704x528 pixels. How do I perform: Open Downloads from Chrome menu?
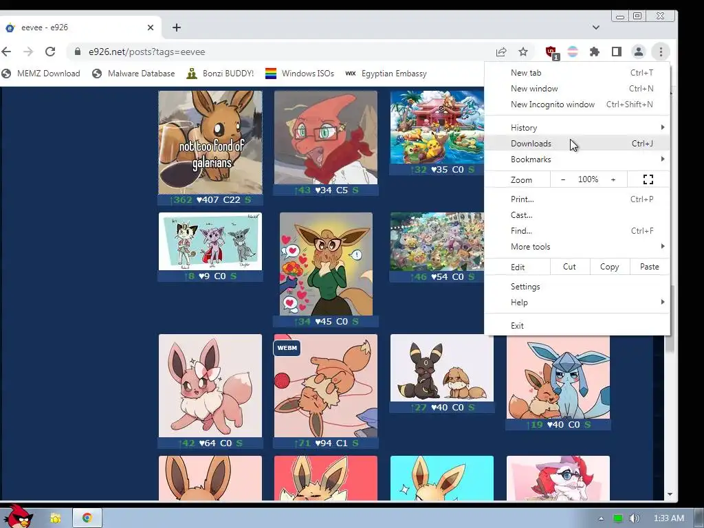tap(577, 143)
